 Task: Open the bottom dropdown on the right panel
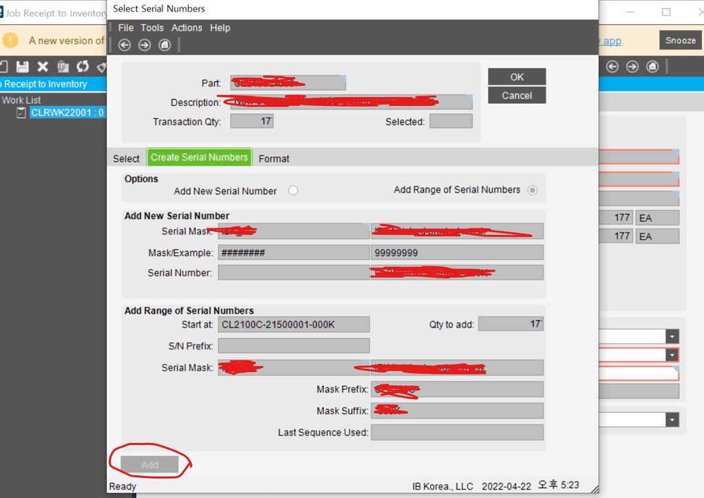click(x=672, y=419)
